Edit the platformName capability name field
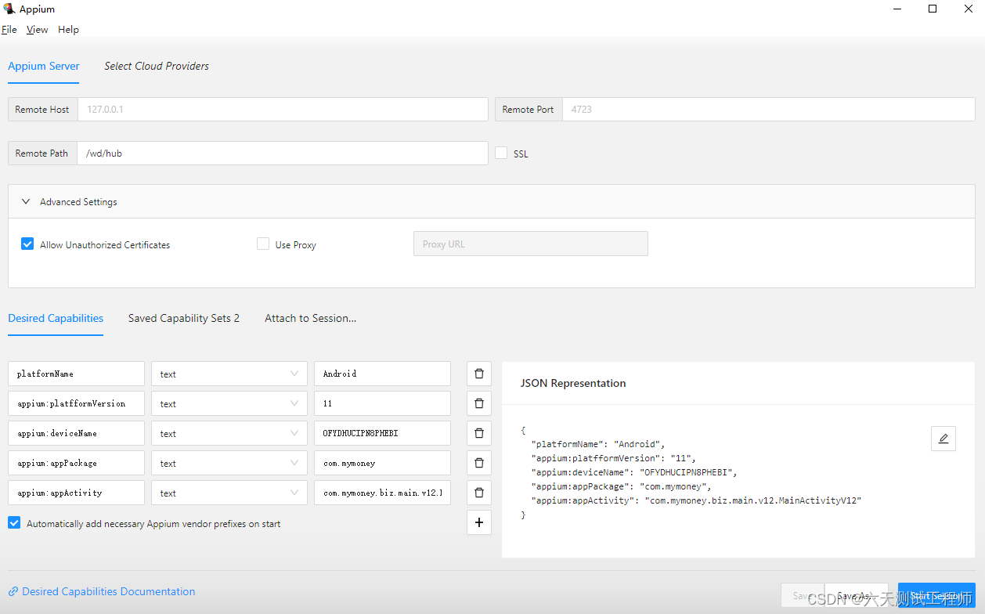Image resolution: width=985 pixels, height=614 pixels. click(77, 374)
